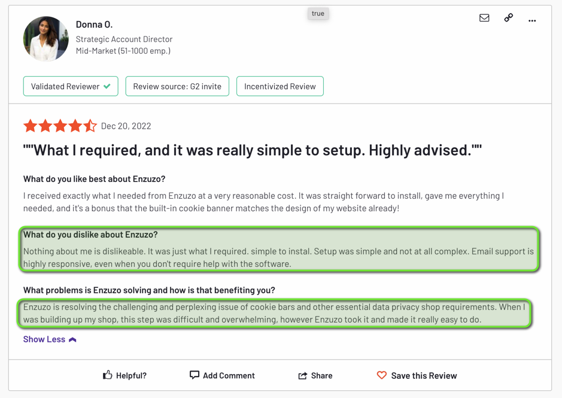
Task: Click the share arrow icon
Action: click(303, 375)
